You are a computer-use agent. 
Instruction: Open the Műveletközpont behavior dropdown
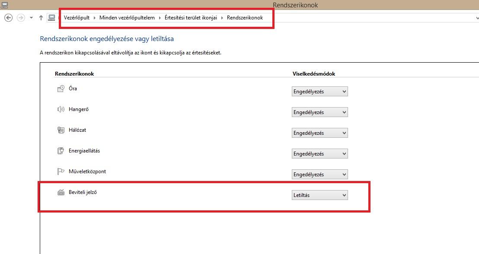coord(320,175)
